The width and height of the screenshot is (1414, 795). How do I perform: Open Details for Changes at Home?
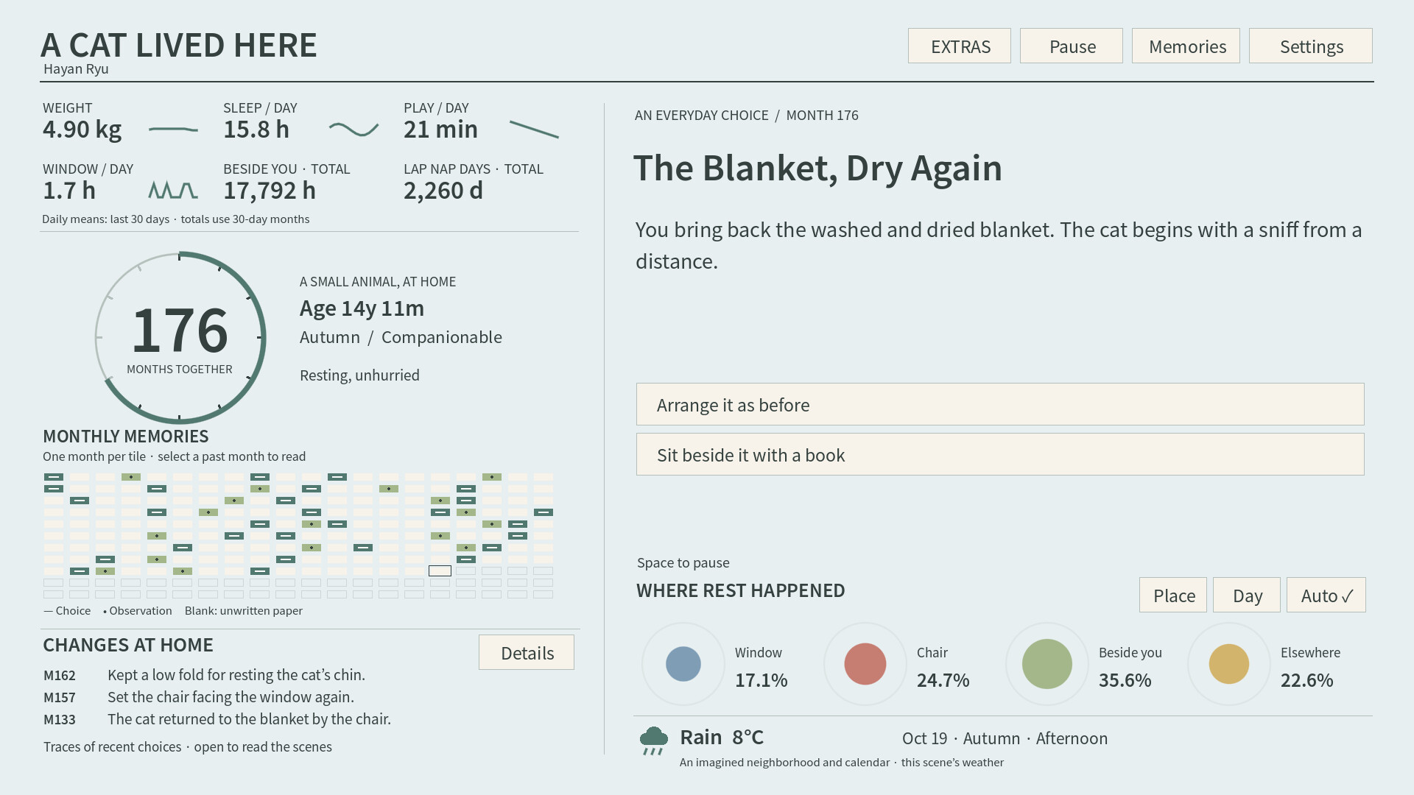pyautogui.click(x=526, y=652)
